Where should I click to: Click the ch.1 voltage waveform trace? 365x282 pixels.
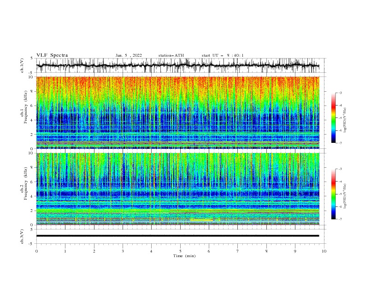177,65
